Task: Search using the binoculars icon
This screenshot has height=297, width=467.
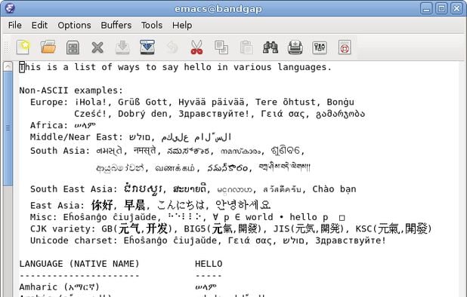Action: (x=271, y=47)
